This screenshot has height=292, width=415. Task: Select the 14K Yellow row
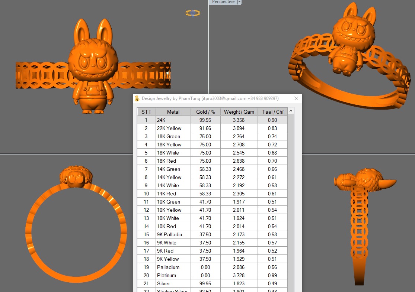point(212,177)
